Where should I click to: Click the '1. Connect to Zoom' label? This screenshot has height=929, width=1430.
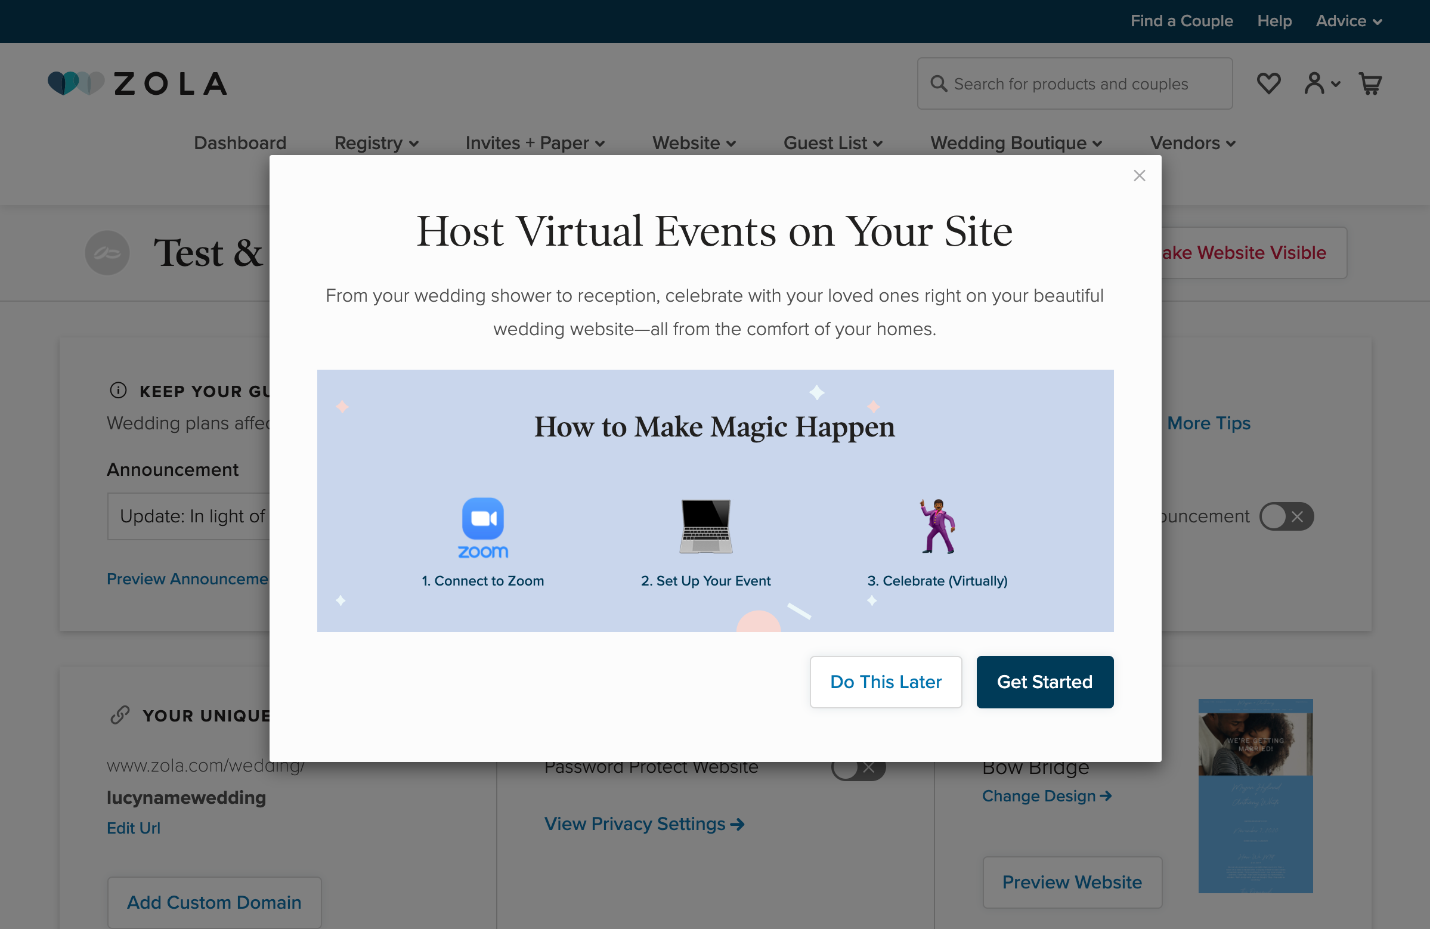pos(482,580)
